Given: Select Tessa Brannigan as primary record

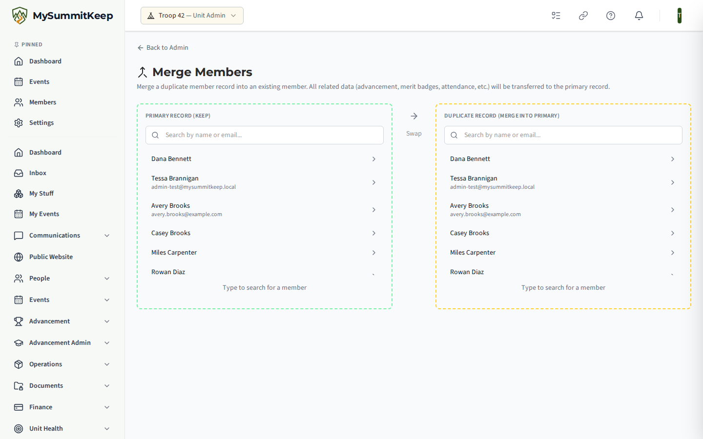Looking at the screenshot, I should tap(265, 182).
